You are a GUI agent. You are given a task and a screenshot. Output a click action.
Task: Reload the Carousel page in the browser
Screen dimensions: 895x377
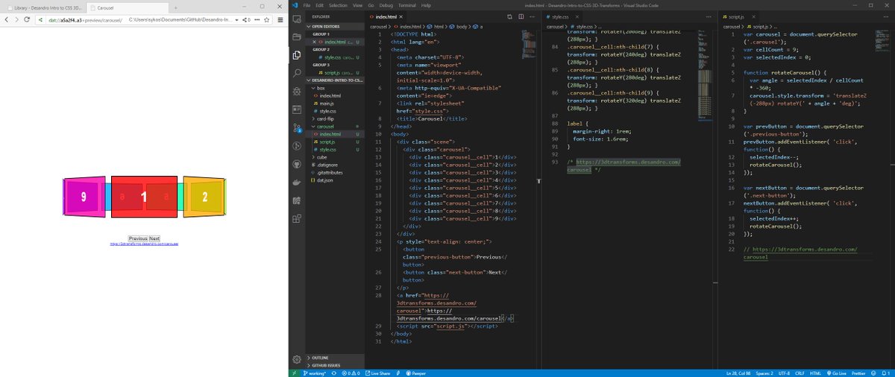(x=27, y=19)
